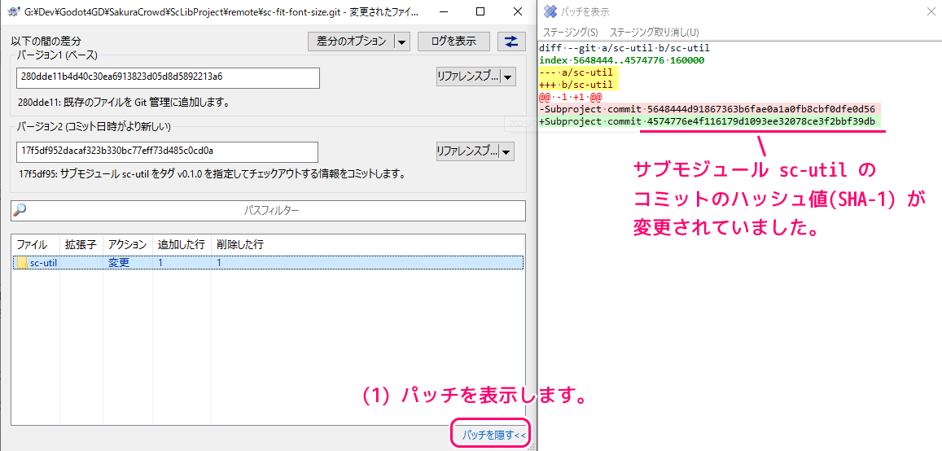Click the magnifier icon in path filter
This screenshot has width=942, height=451.
tap(20, 210)
